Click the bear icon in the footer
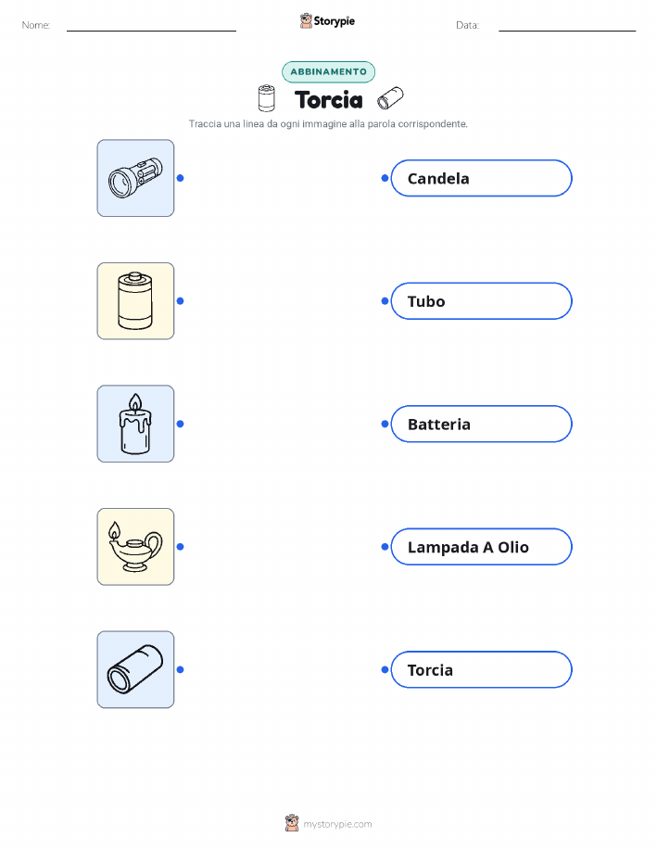The image size is (657, 850). pyautogui.click(x=292, y=823)
